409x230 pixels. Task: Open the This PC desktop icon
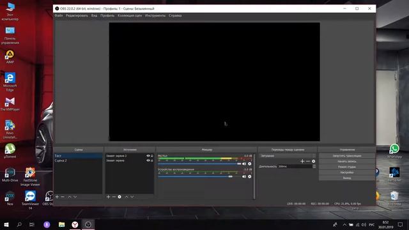[10, 11]
